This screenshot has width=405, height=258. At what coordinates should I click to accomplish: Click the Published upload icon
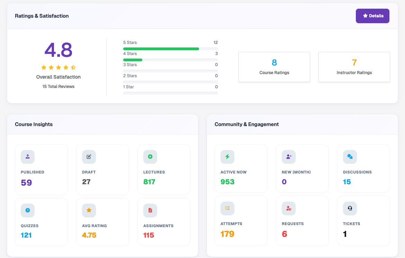(x=28, y=157)
